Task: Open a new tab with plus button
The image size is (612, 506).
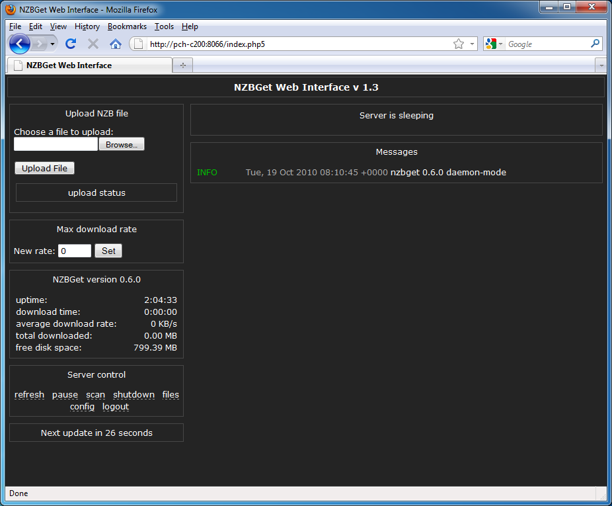Action: (182, 65)
